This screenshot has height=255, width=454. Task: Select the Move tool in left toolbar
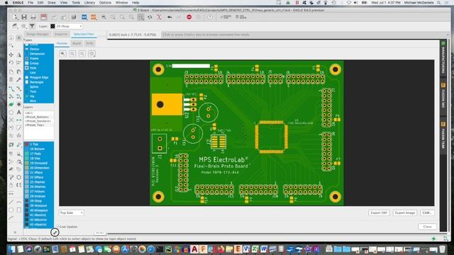pyautogui.click(x=11, y=55)
